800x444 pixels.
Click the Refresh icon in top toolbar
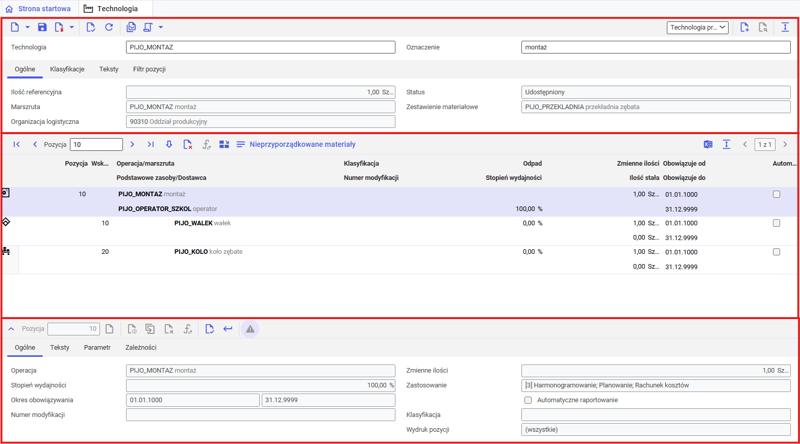[x=109, y=28]
